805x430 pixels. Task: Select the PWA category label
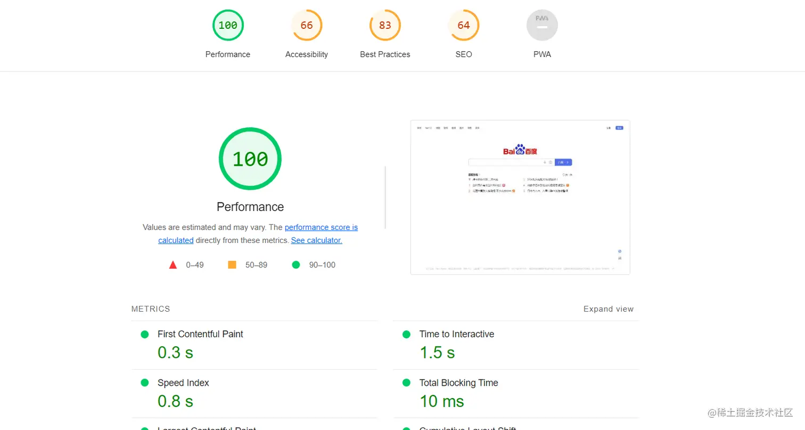click(542, 54)
